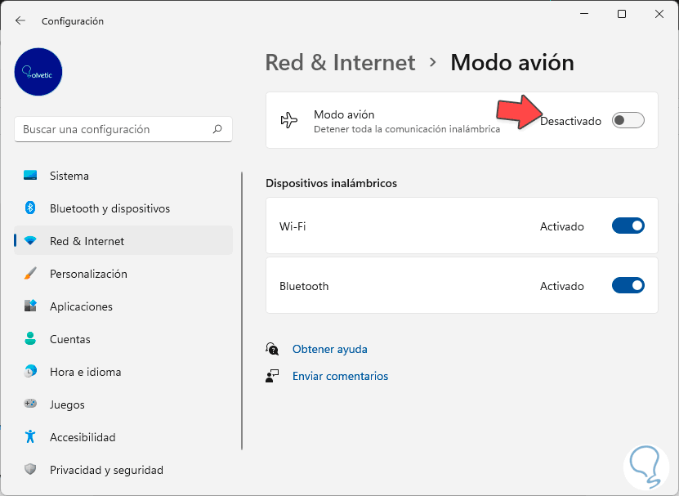
Task: Click the Personalización paintbrush icon
Action: (x=30, y=274)
